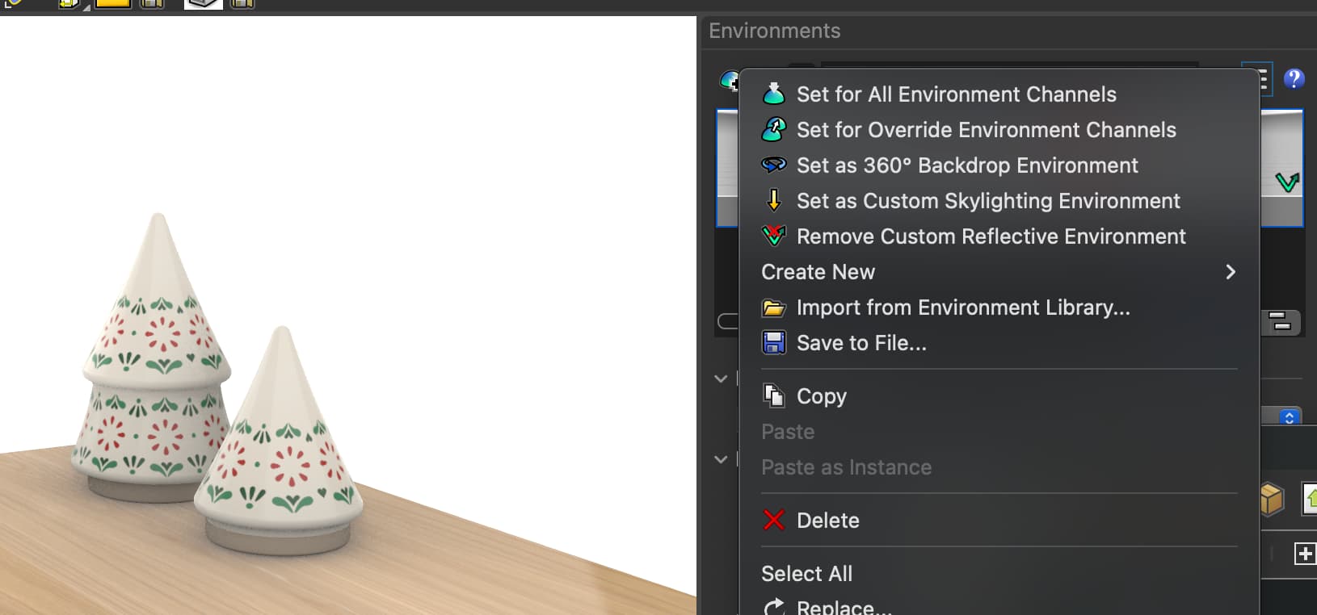This screenshot has width=1317, height=615.
Task: Choose Set for All Environment Channels
Action: tap(956, 94)
